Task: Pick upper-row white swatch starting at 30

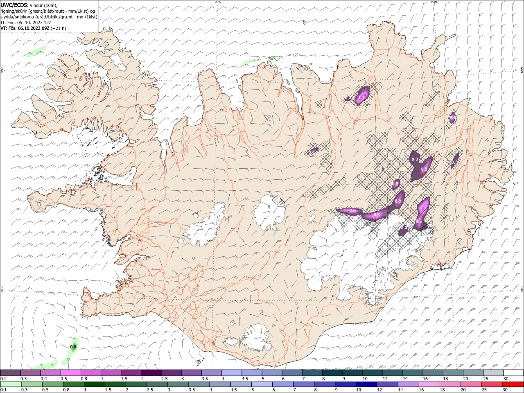Action: 513,373
